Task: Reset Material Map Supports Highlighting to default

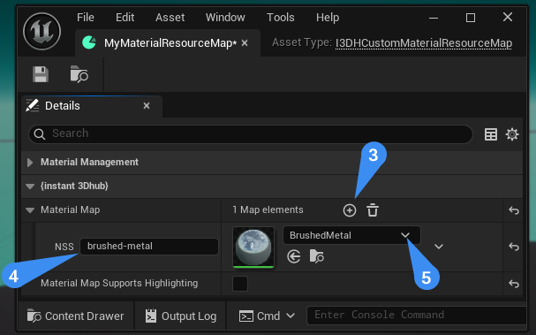Action: coord(513,284)
